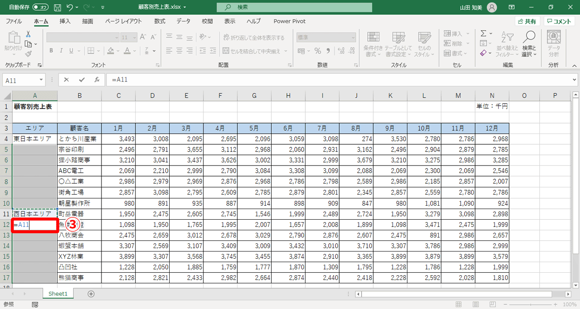Add a new sheet with the plus icon
The width and height of the screenshot is (580, 309).
(x=91, y=294)
